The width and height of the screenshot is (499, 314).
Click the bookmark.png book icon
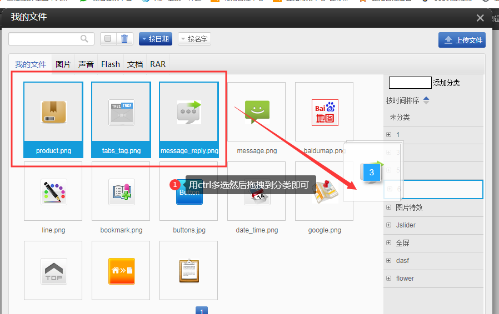121,192
